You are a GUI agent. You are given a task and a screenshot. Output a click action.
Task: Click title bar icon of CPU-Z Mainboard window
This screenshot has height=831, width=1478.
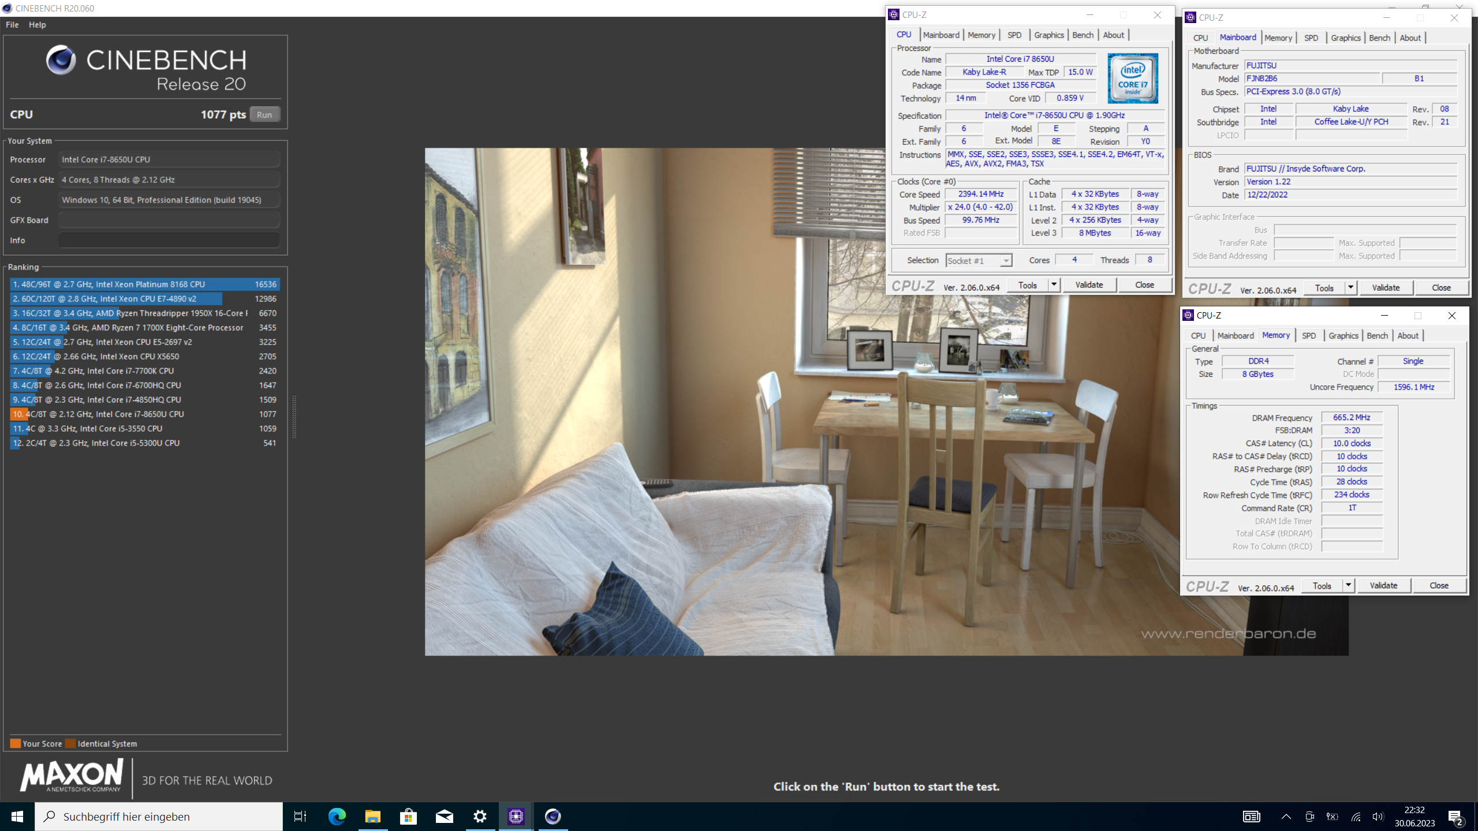pyautogui.click(x=1190, y=17)
